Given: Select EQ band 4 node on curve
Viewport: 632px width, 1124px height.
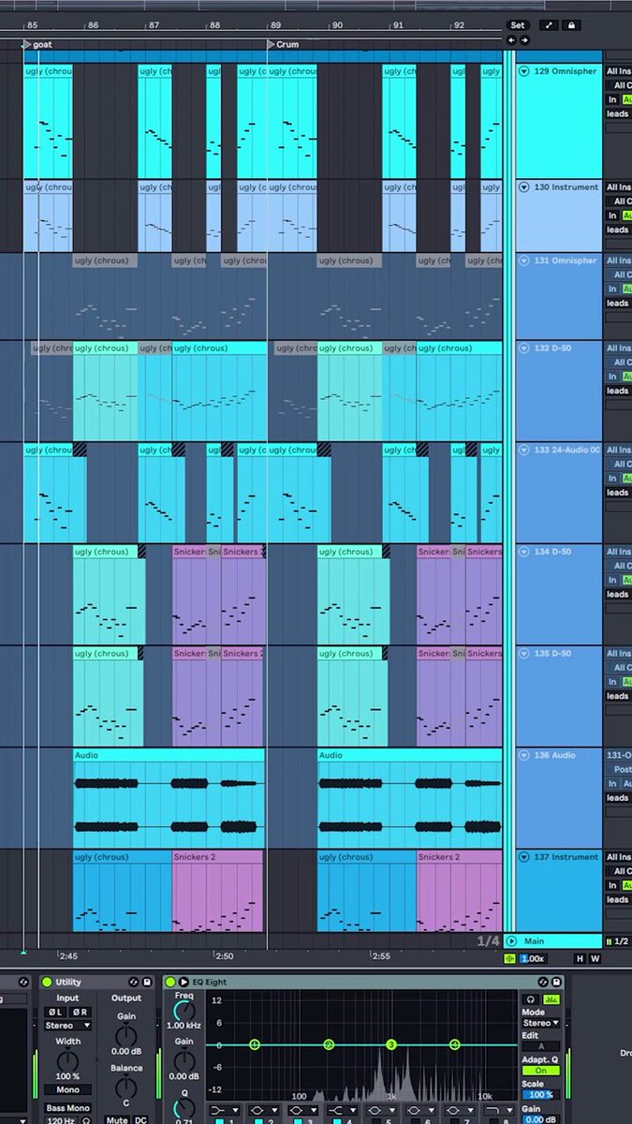Looking at the screenshot, I should pyautogui.click(x=454, y=1044).
